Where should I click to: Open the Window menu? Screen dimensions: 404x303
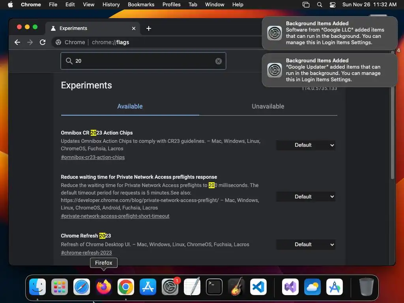(x=215, y=4)
